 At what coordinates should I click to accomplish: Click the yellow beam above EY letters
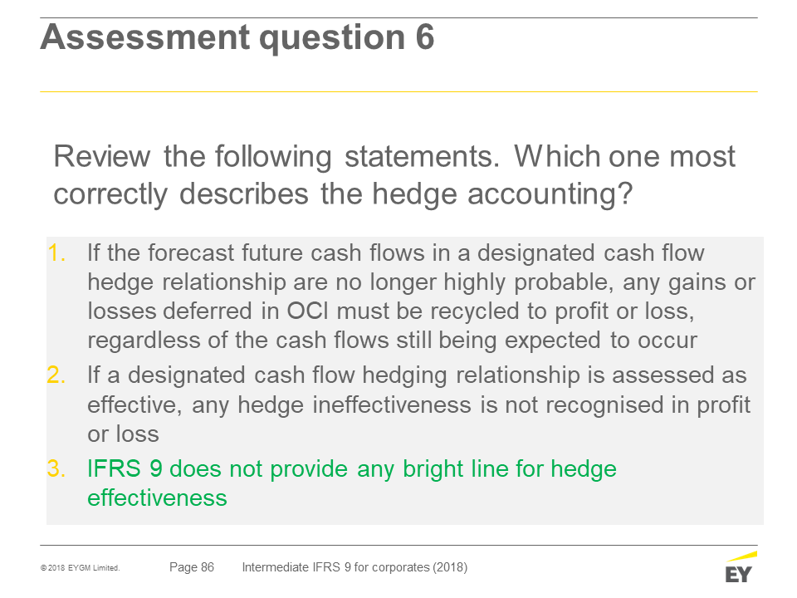[x=741, y=556]
